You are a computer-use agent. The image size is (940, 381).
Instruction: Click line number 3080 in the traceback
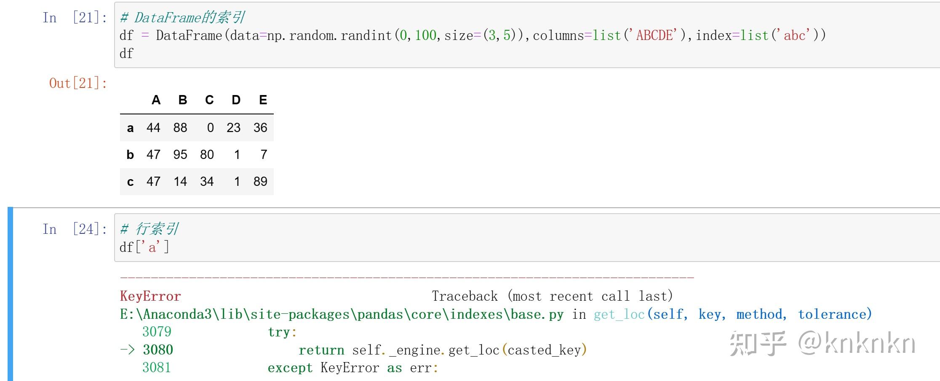pyautogui.click(x=157, y=349)
